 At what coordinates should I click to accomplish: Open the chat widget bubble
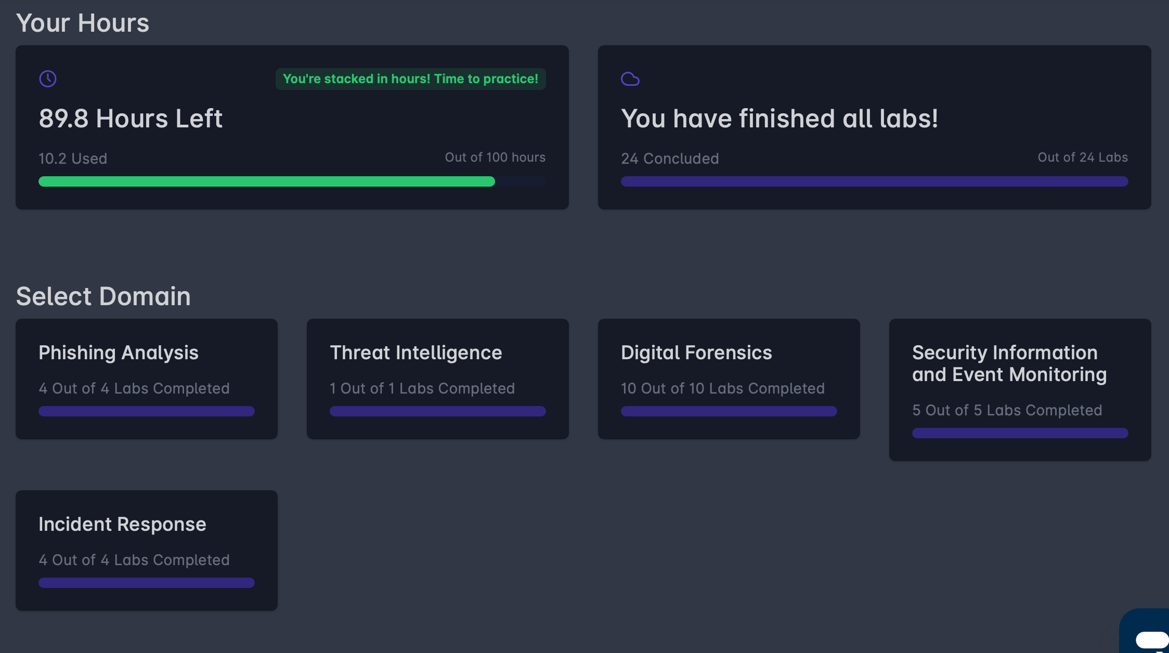pyautogui.click(x=1150, y=638)
